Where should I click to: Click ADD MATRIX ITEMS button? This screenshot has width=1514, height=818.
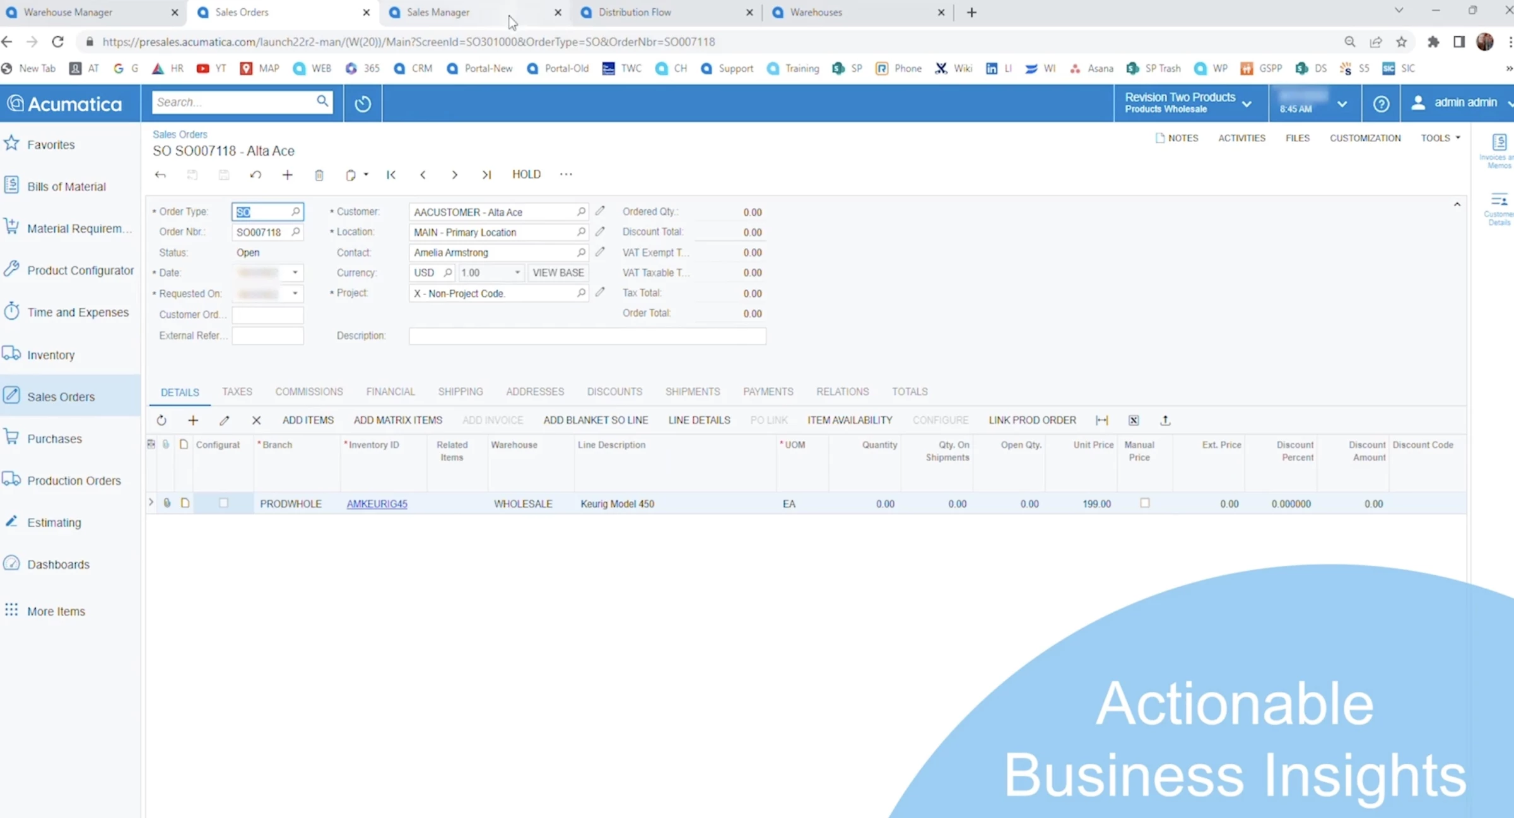click(398, 420)
